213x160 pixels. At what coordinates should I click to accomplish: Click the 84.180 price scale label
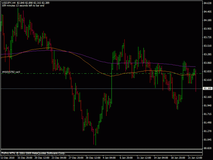point(208,20)
